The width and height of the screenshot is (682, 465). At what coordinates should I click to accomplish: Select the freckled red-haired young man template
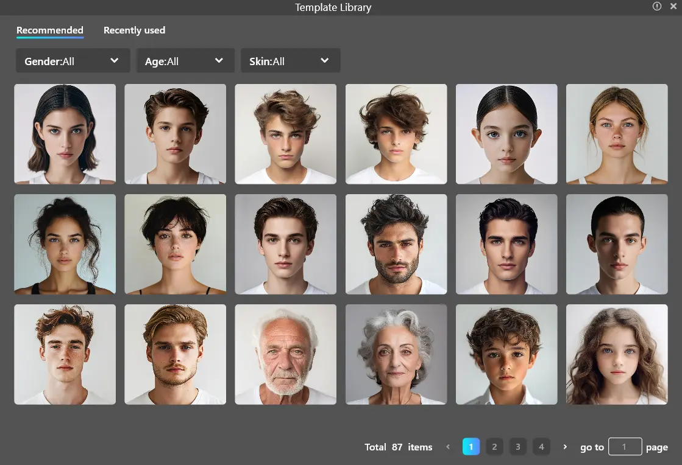pyautogui.click(x=65, y=354)
